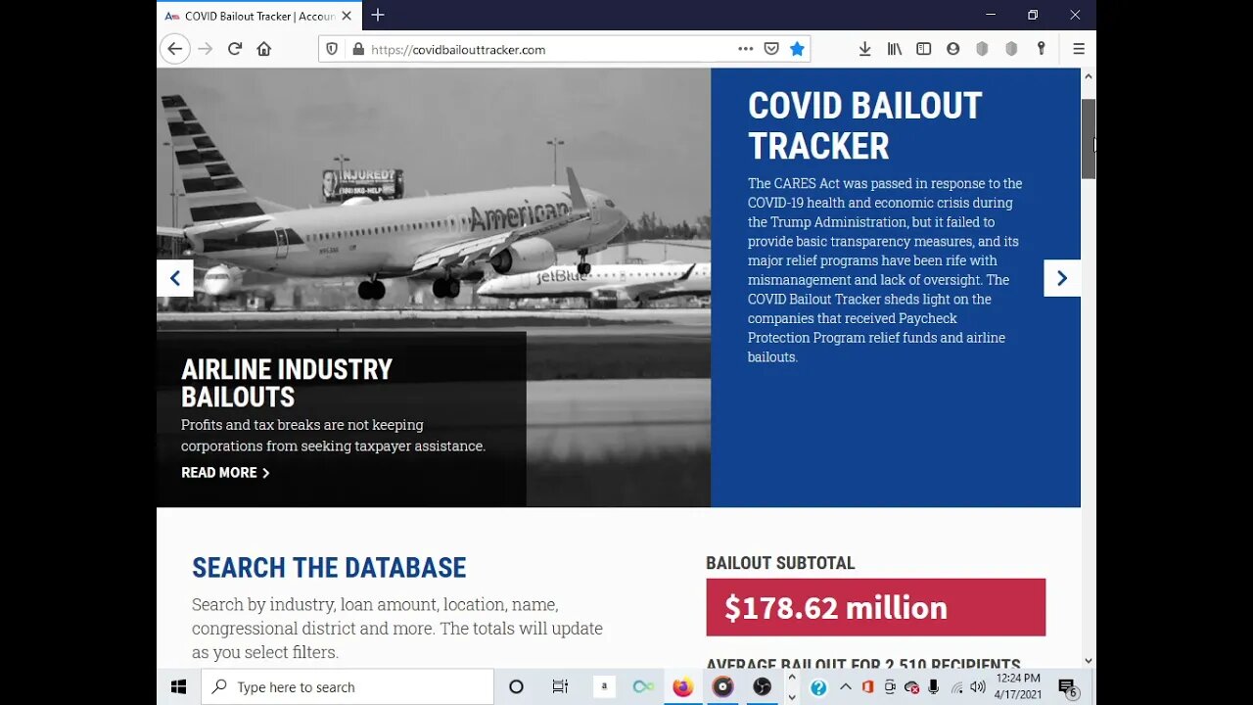Open the disc-shaped media app on taskbar

(722, 687)
